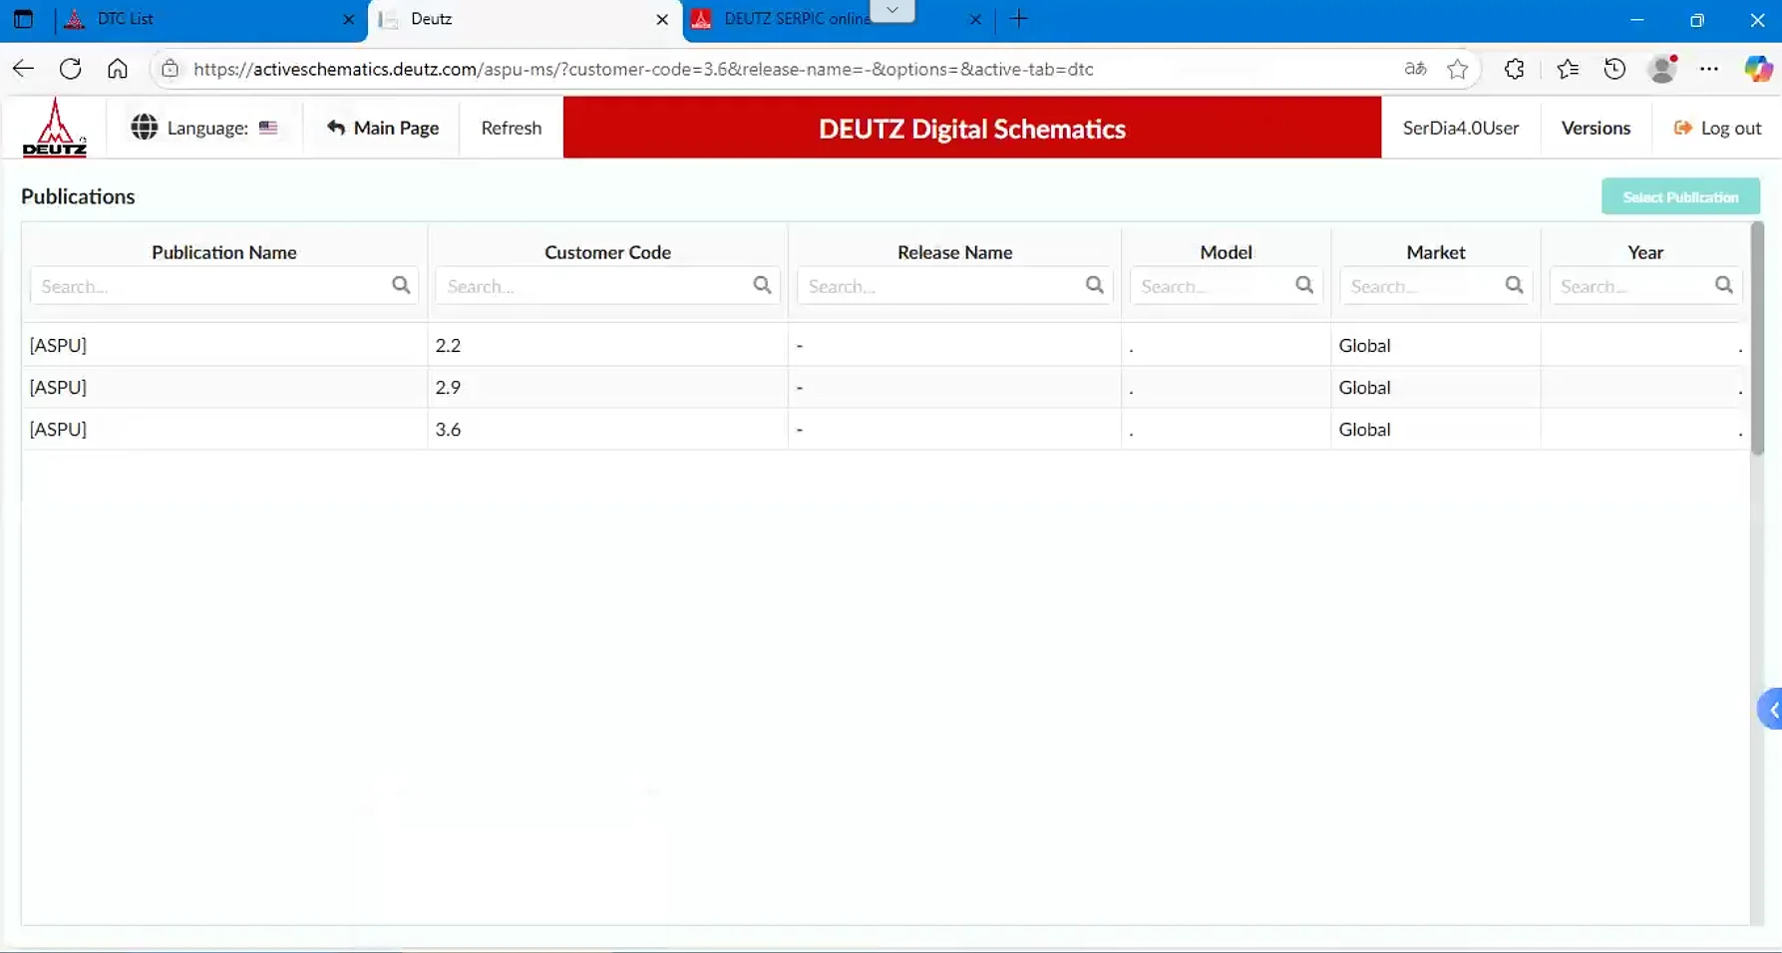1782x953 pixels.
Task: Open browser extensions icon
Action: [1515, 69]
